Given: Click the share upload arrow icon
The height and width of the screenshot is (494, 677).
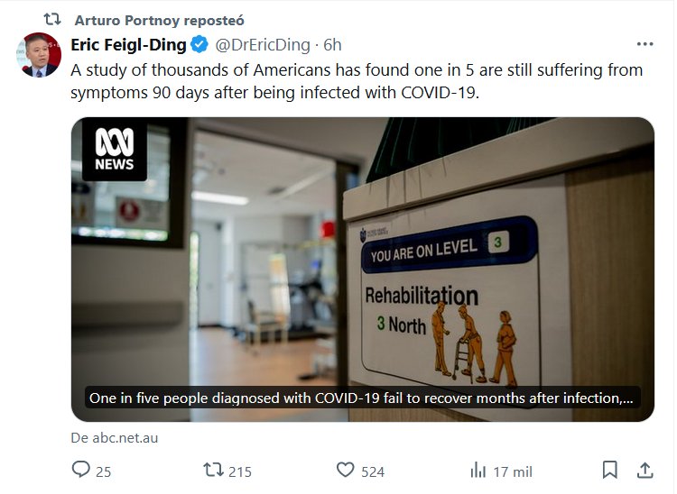Looking at the screenshot, I should click(x=645, y=471).
